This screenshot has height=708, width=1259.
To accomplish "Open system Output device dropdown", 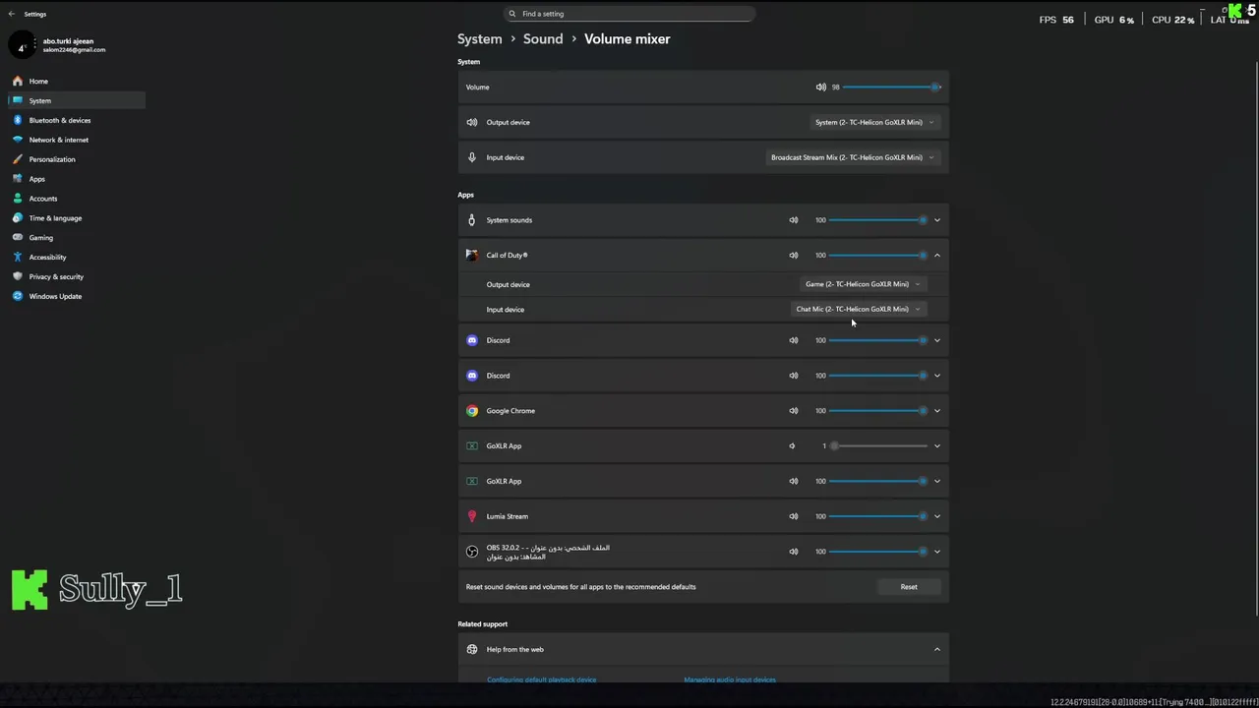I will pyautogui.click(x=873, y=123).
